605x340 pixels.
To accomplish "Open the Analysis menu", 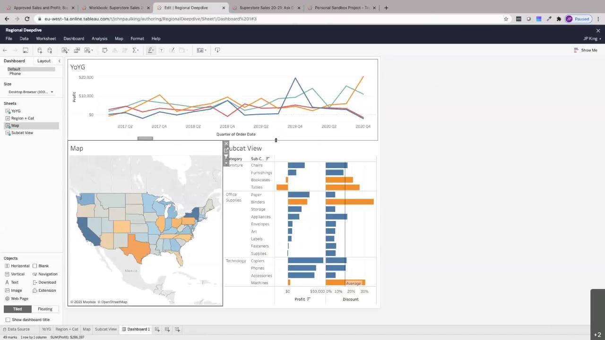I will 99,39.
